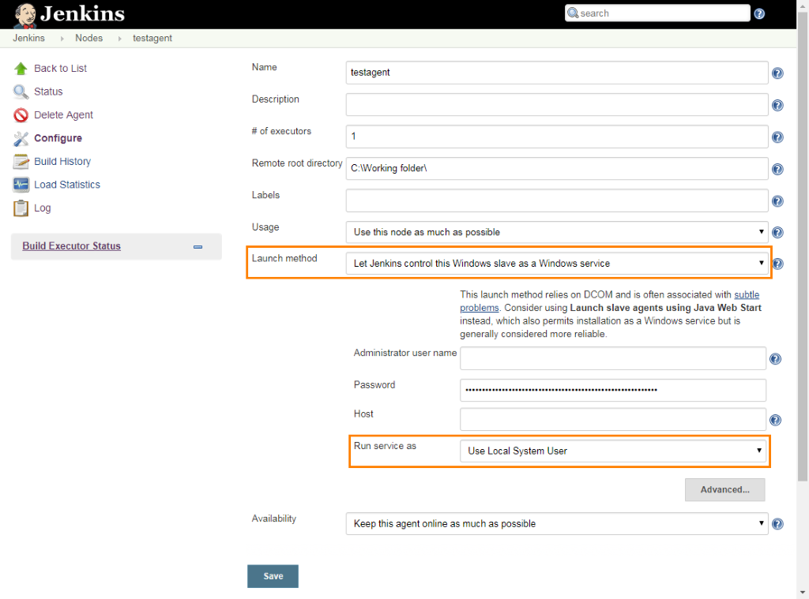
Task: Open the Run service as dropdown
Action: [x=613, y=451]
